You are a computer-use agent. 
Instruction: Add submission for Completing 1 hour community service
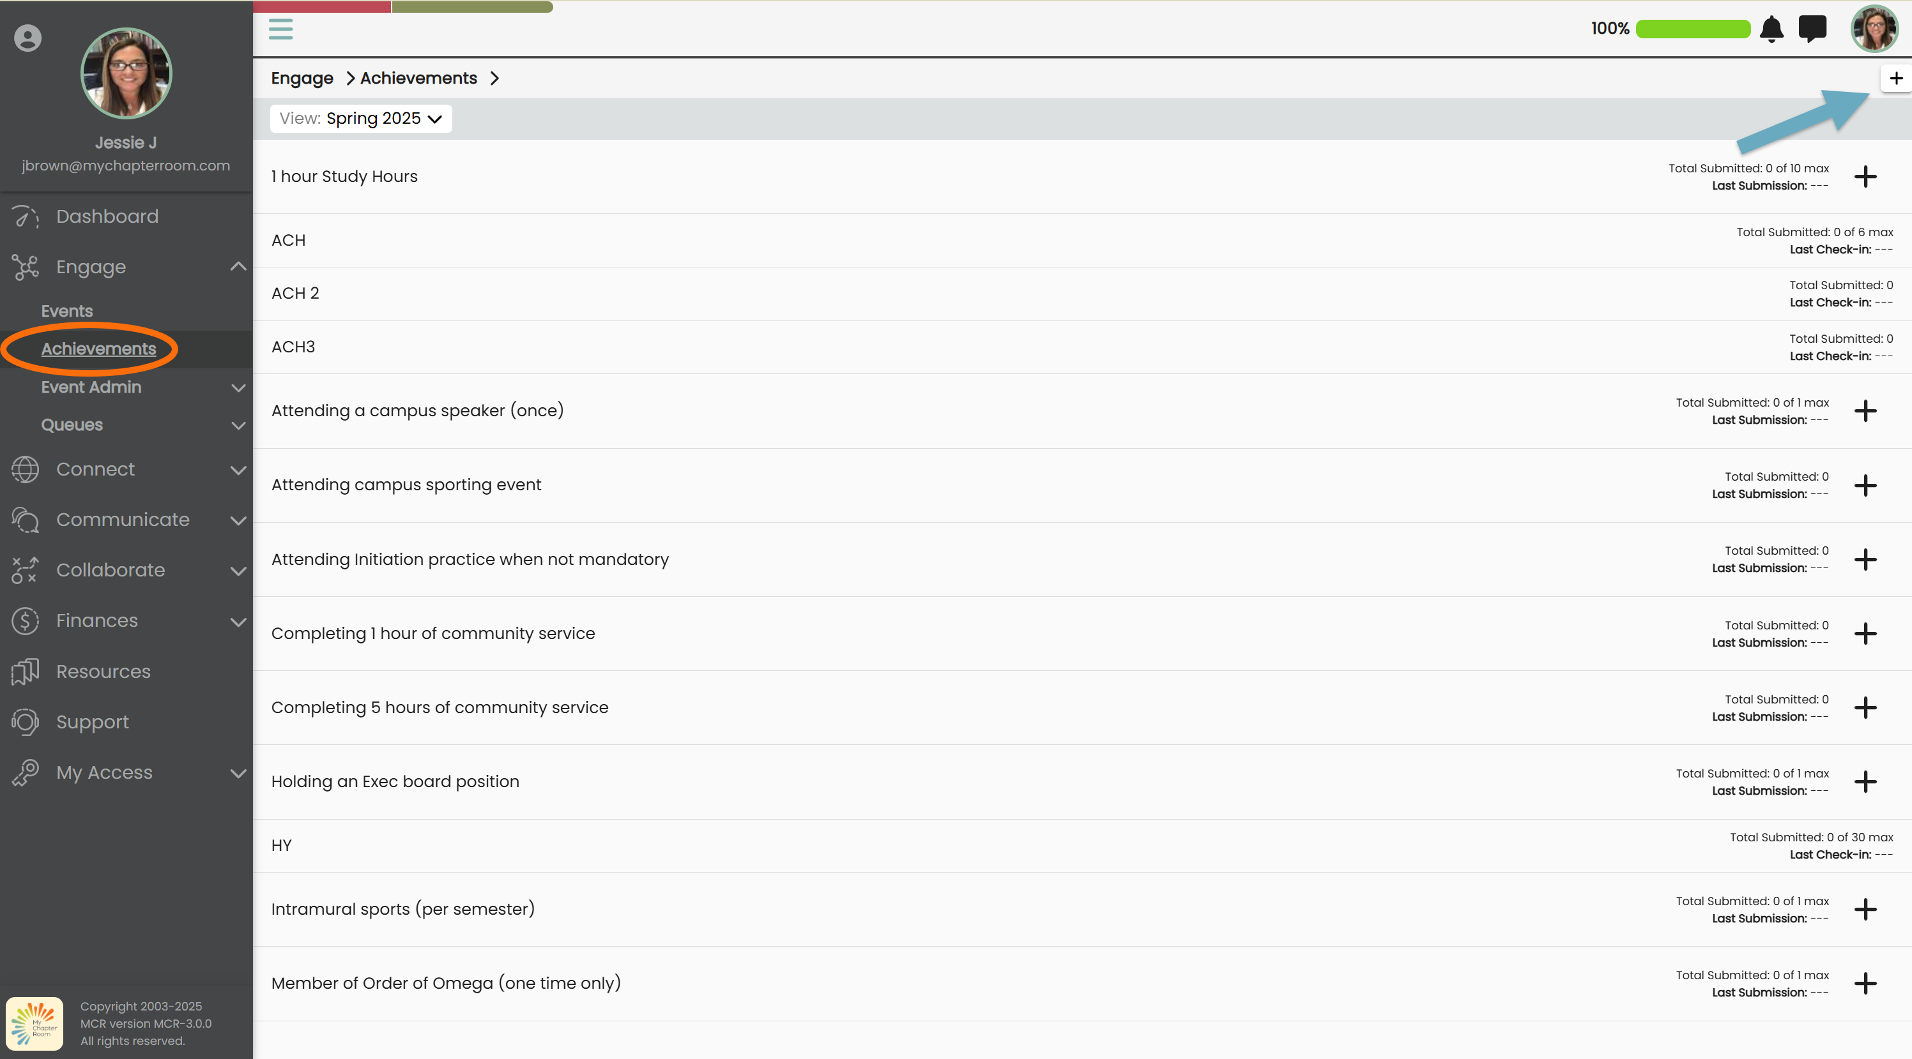[1865, 633]
